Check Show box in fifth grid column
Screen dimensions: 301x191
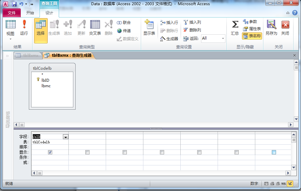(199, 152)
